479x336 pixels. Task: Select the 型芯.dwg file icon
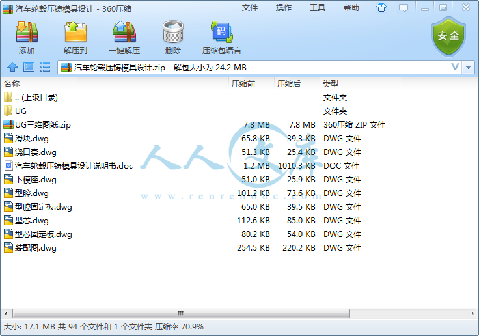pos(8,221)
